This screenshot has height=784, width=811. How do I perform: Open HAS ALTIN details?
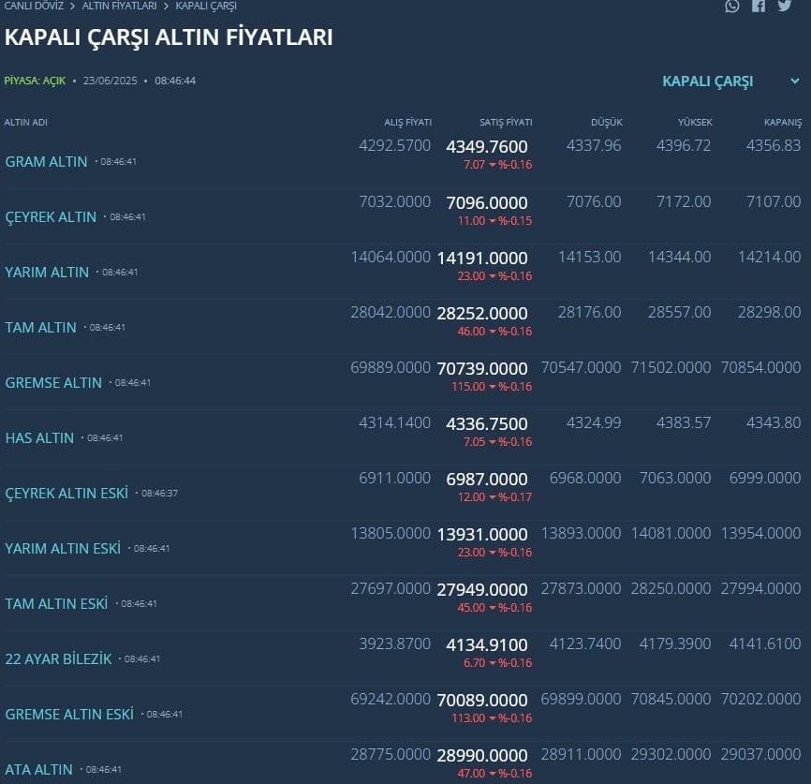(39, 438)
